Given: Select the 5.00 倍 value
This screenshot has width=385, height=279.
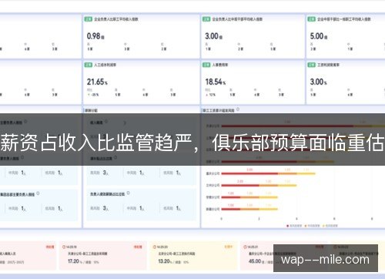Looking at the screenshot, I should [x=319, y=36].
